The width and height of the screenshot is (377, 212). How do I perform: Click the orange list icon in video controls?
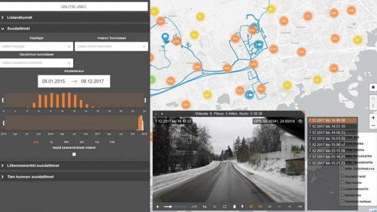point(251,207)
